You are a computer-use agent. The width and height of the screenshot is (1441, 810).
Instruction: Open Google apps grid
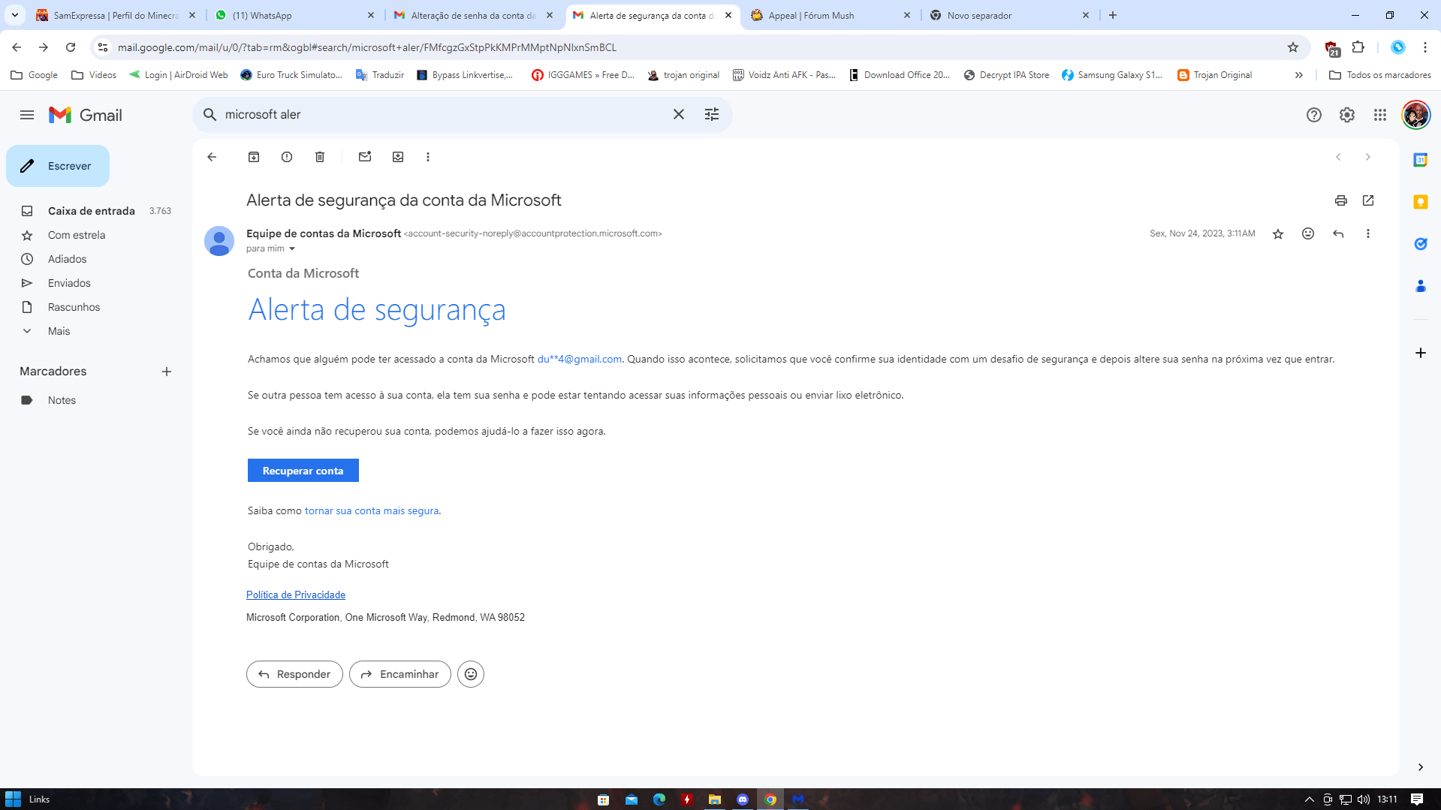(1380, 115)
